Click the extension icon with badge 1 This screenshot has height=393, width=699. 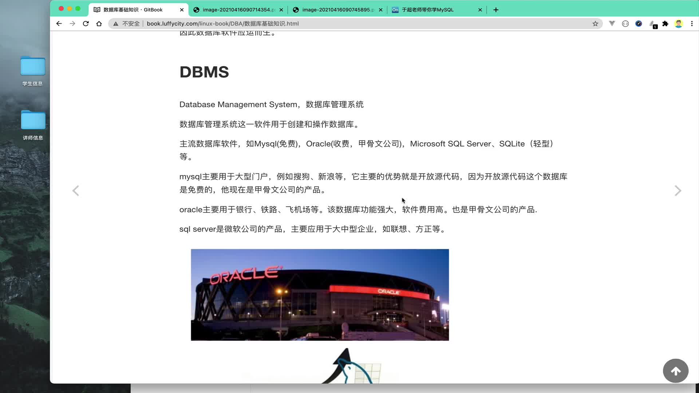653,24
